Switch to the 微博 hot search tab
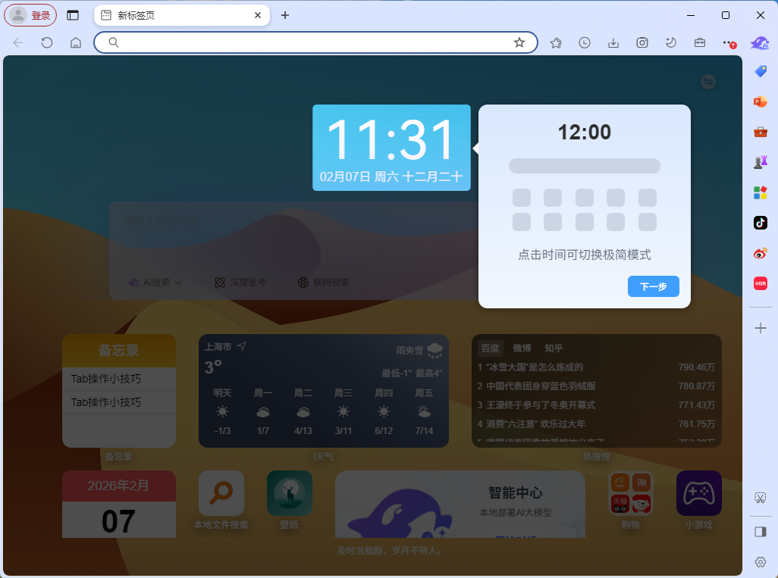The height and width of the screenshot is (578, 778). (x=522, y=348)
